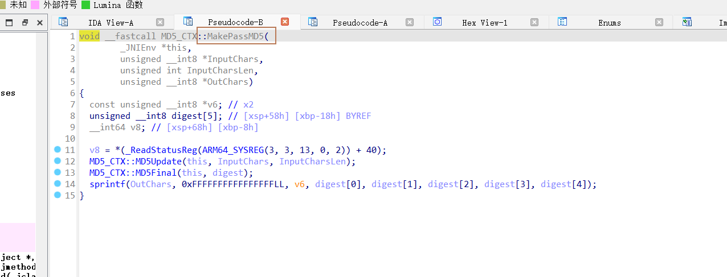Click the 外部符号 legend label

pos(60,5)
